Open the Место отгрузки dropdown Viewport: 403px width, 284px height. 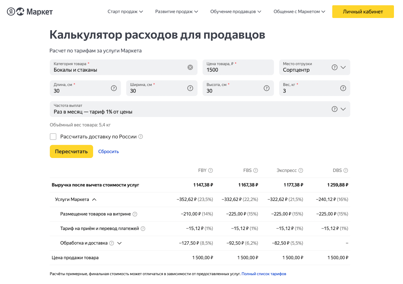tap(343, 67)
